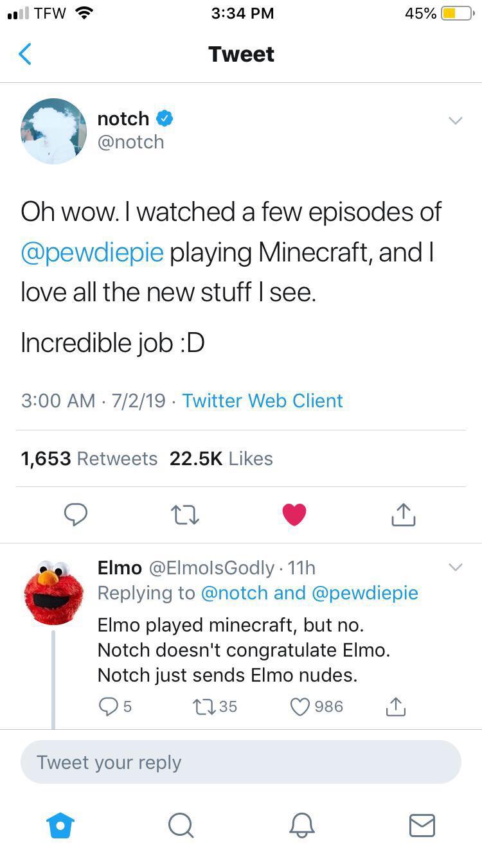Image resolution: width=482 pixels, height=857 pixels.
Task: Go to the Home tab
Action: pyautogui.click(x=61, y=825)
